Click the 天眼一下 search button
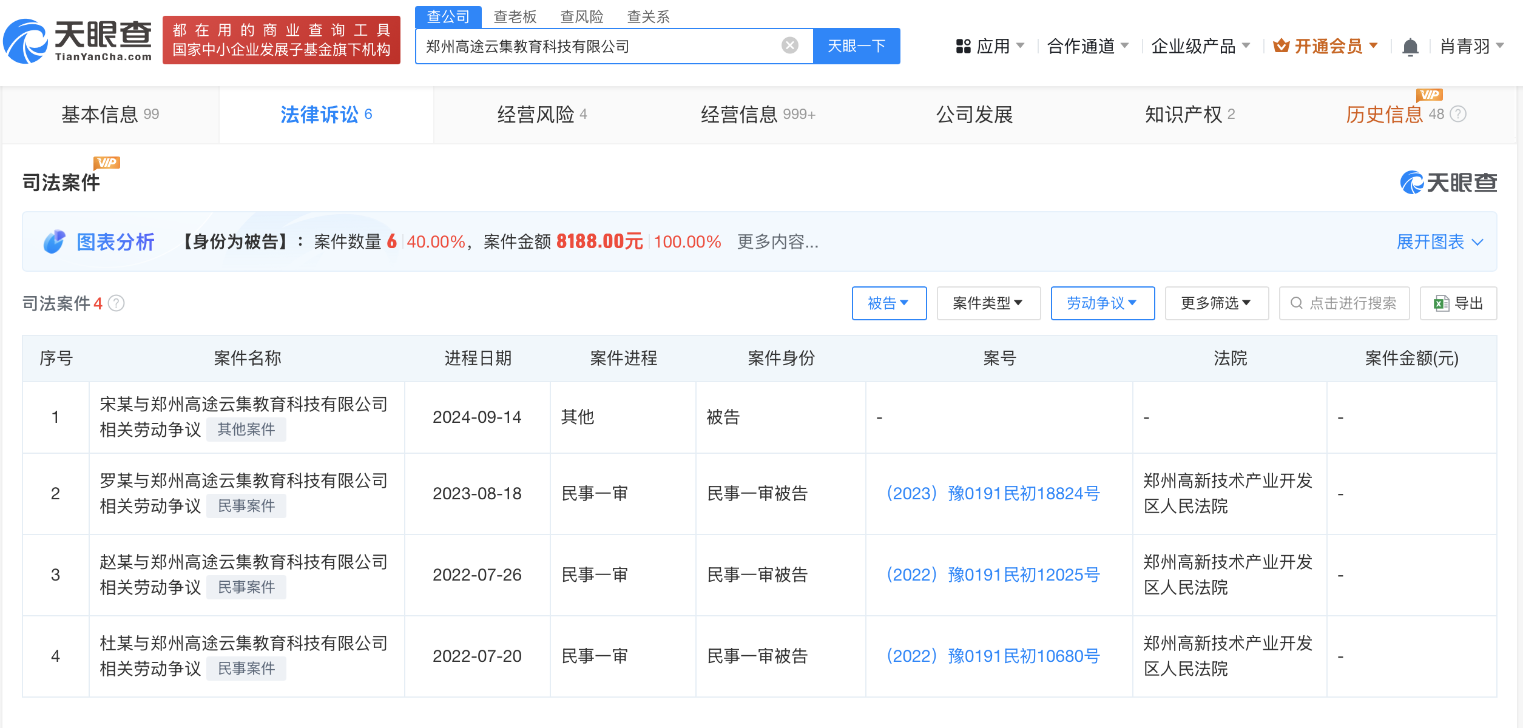The height and width of the screenshot is (728, 1523). (856, 46)
